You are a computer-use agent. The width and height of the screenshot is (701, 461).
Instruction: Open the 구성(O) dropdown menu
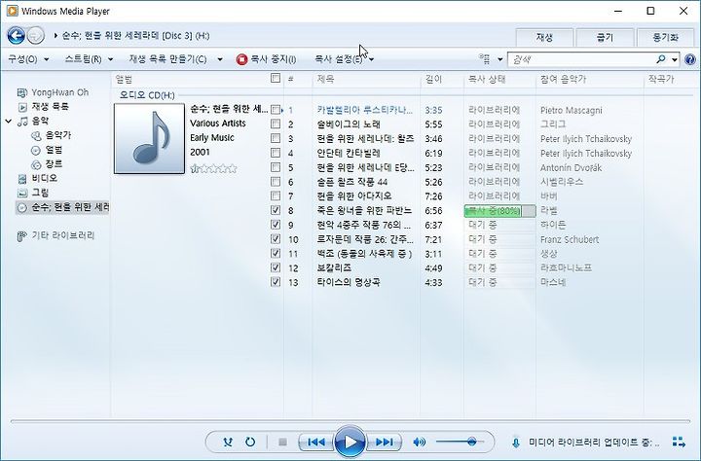click(27, 59)
